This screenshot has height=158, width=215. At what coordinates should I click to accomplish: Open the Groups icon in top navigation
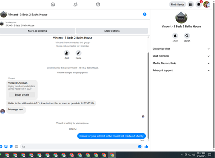(x=98, y=4)
